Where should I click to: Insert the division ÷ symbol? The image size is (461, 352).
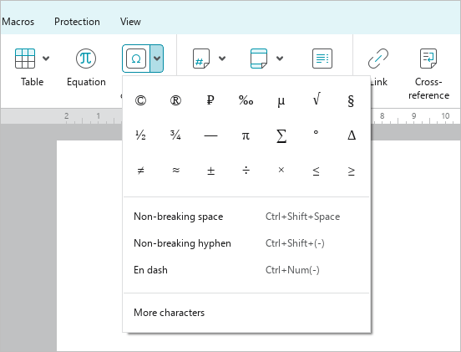[x=246, y=170]
